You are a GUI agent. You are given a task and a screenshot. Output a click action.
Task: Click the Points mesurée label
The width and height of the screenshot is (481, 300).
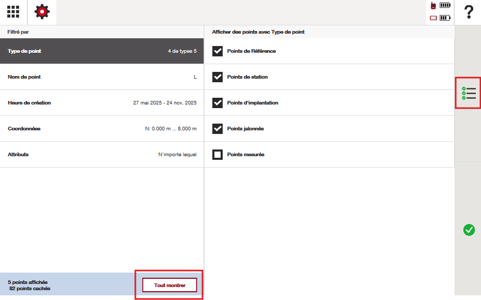click(x=246, y=155)
